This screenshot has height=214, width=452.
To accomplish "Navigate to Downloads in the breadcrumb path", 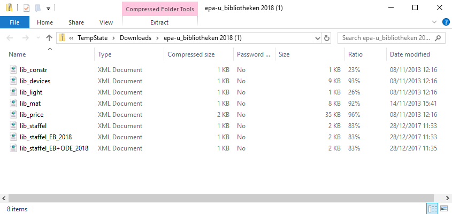I will coord(135,38).
